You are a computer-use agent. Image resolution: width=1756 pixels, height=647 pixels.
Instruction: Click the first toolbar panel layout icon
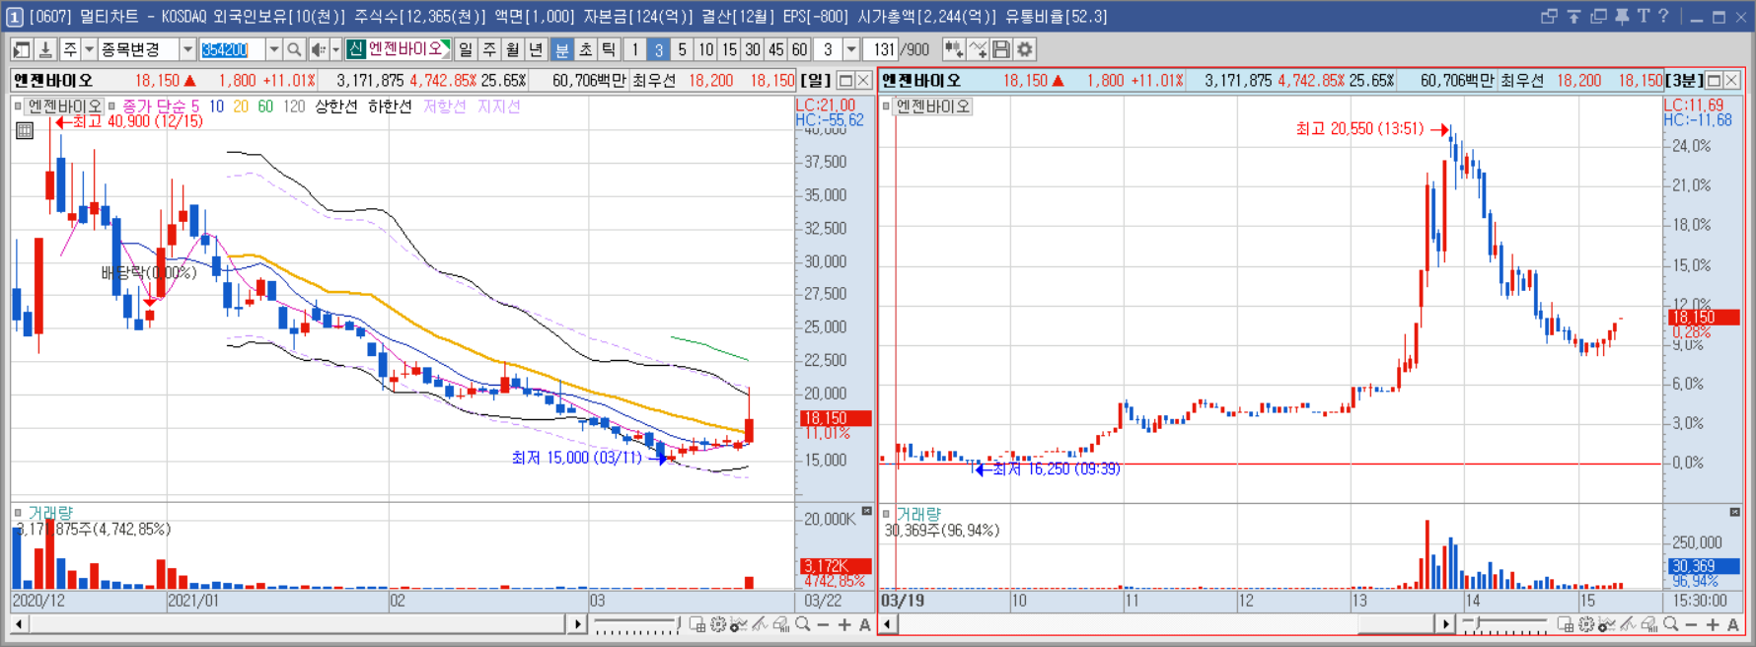click(21, 49)
